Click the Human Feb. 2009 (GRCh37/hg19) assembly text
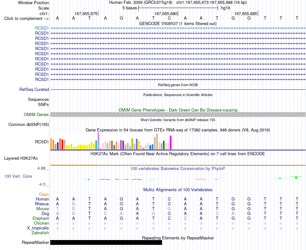Screen dimensions: 306x250 point(141,3)
